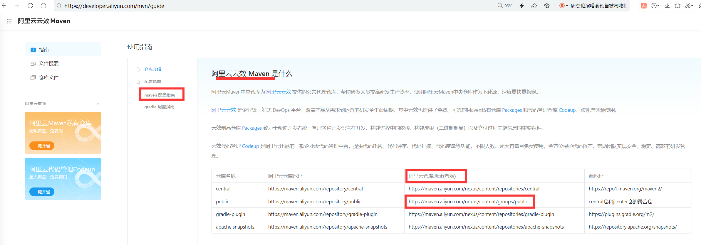
Task: Click 阿里云云效 link starting second paragraph
Action: click(224, 110)
